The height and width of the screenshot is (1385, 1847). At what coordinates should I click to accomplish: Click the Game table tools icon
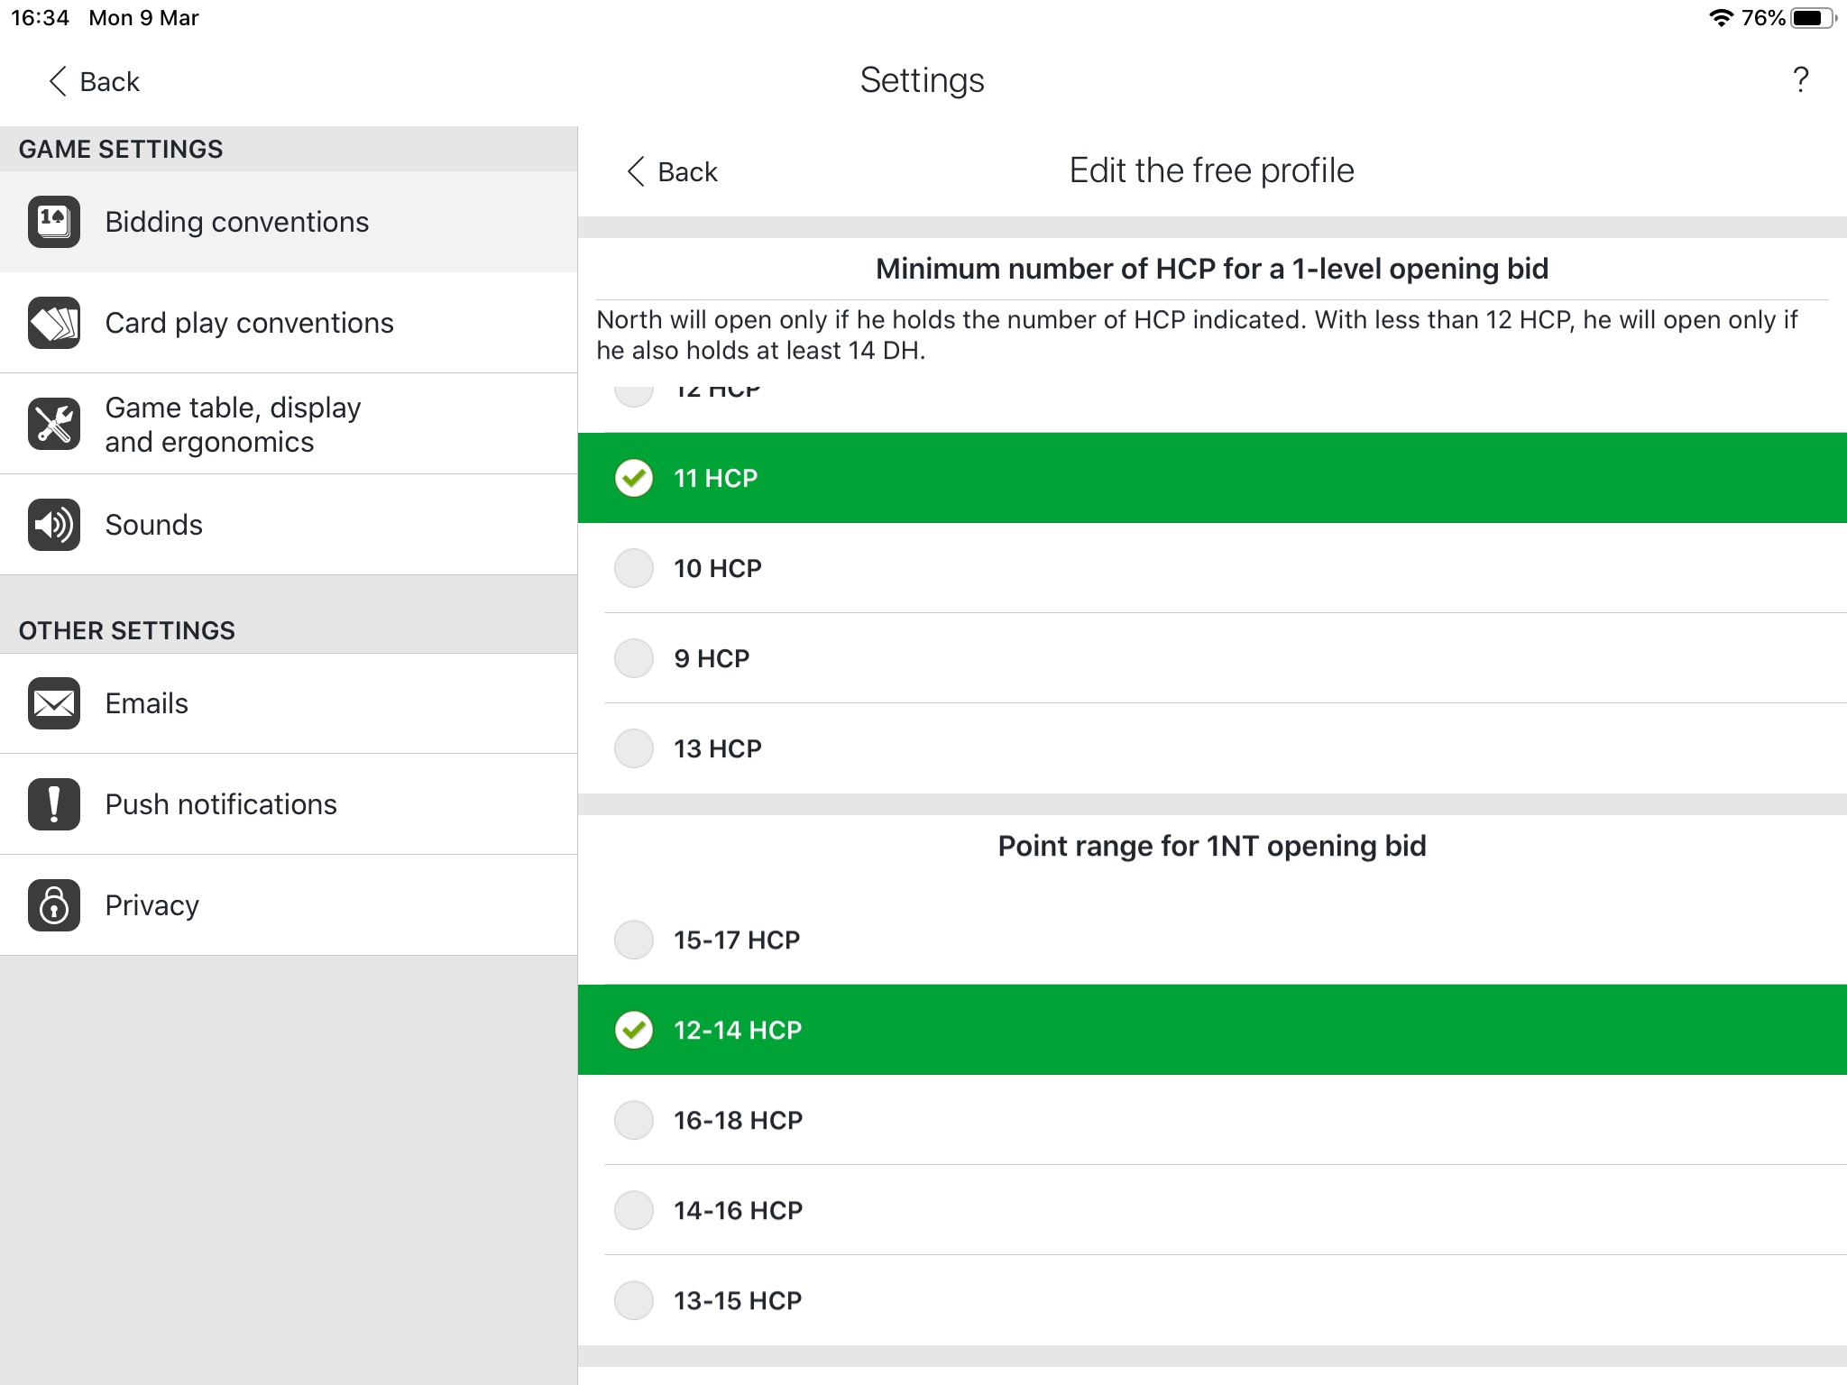click(x=54, y=424)
